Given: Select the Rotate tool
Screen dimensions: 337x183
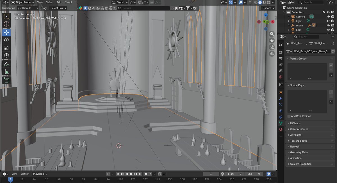Looking at the screenshot, I should (6, 40).
